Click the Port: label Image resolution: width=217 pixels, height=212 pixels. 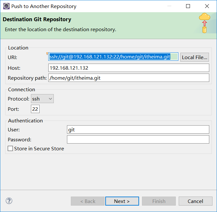coord(13,109)
